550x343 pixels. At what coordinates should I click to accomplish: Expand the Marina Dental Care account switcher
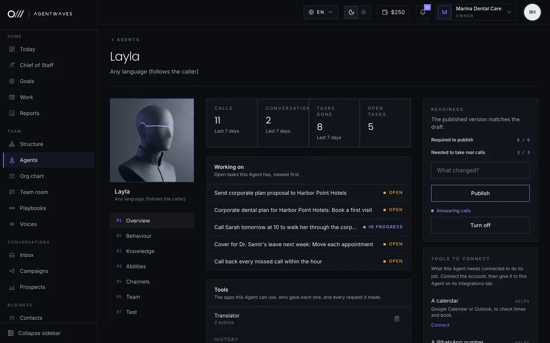click(x=476, y=12)
